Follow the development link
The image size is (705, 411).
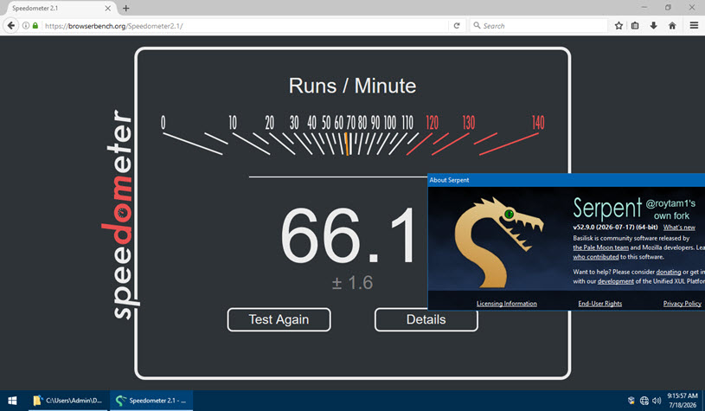pyautogui.click(x=616, y=281)
